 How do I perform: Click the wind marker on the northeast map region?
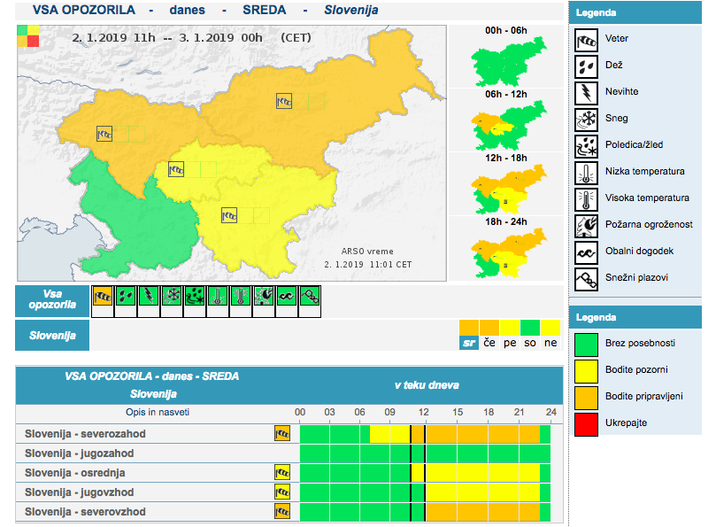pos(283,101)
